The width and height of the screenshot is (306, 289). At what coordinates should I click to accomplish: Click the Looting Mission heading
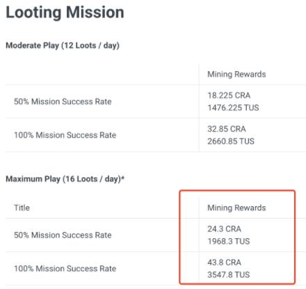tap(65, 13)
